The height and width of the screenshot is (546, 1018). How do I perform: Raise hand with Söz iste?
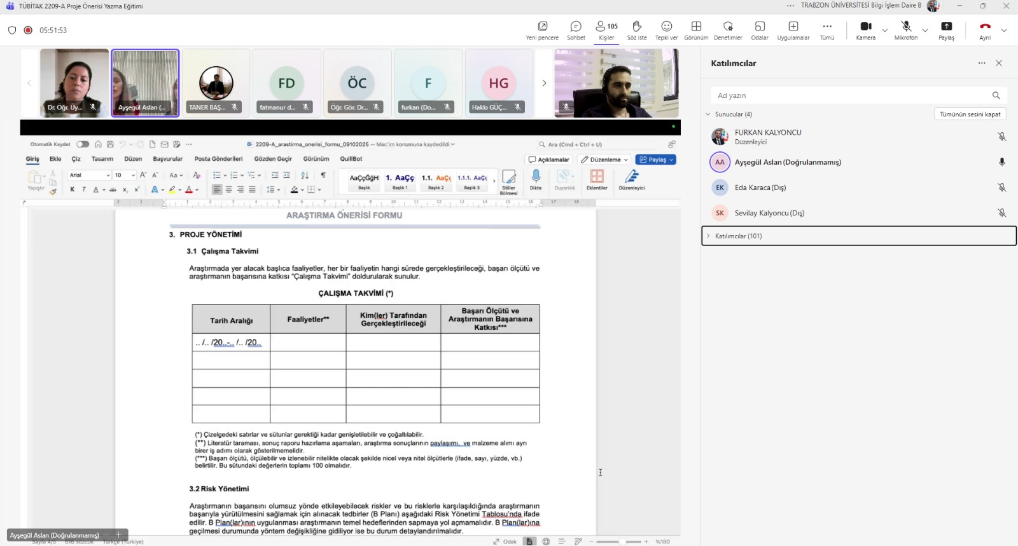pyautogui.click(x=636, y=30)
